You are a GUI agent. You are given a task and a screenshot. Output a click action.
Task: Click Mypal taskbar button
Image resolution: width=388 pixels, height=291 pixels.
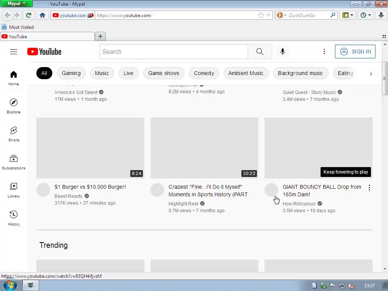click(x=31, y=286)
